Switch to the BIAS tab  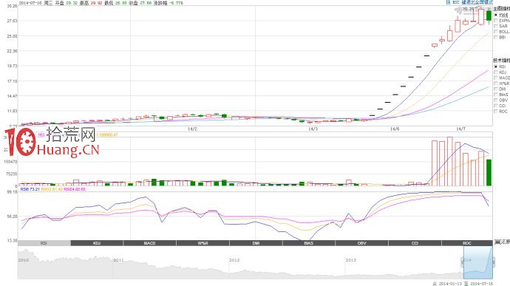(309, 243)
